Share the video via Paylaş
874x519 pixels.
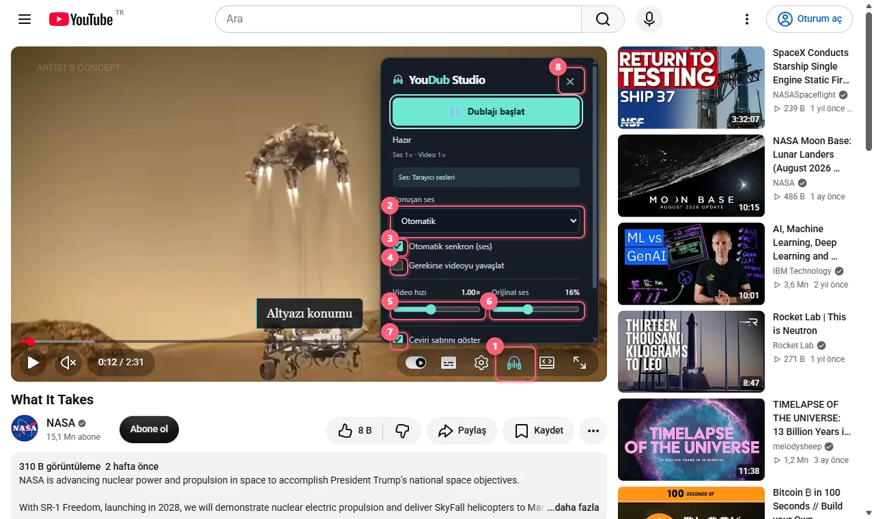[x=462, y=430]
